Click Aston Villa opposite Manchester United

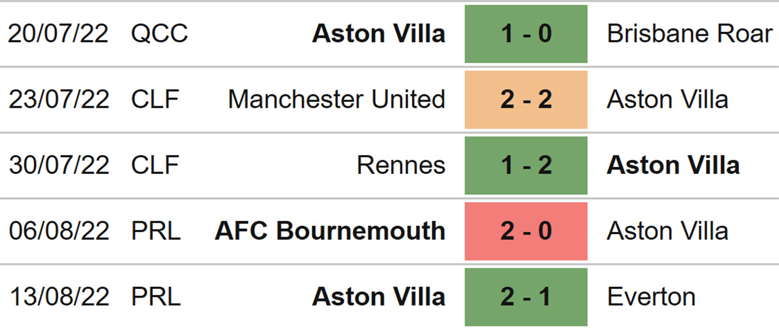667,100
